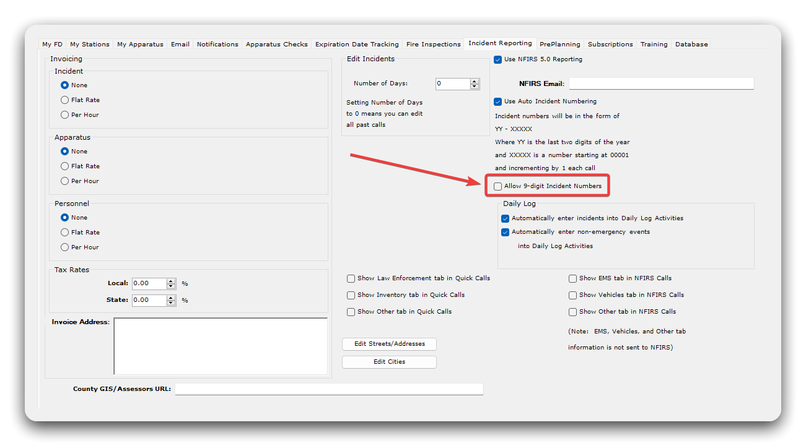Toggle auto-enter non-emergency events checkbox
Image resolution: width=806 pixels, height=446 pixels.
coord(506,232)
